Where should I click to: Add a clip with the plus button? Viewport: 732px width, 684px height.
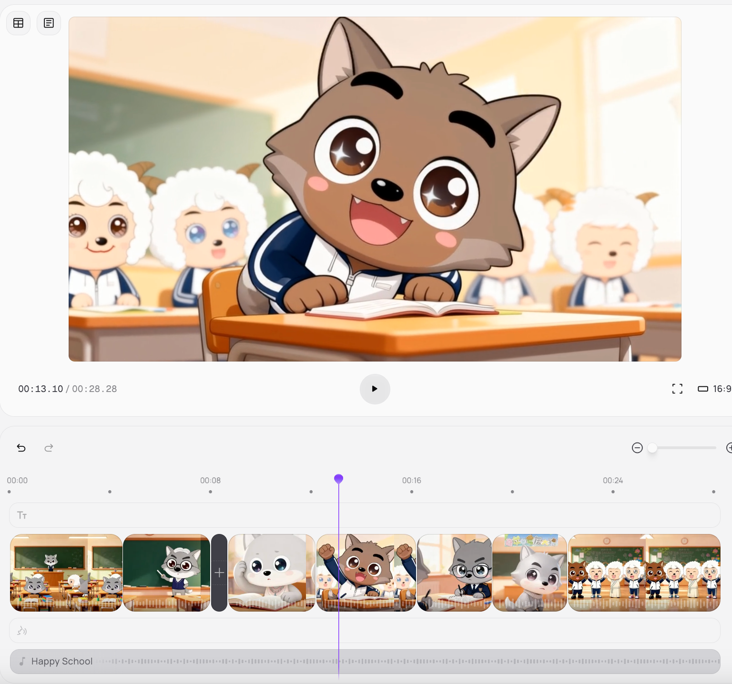click(x=219, y=573)
